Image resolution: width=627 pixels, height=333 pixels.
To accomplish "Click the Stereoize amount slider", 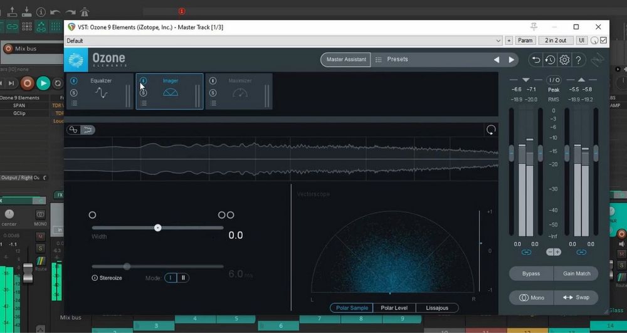I will (x=157, y=267).
